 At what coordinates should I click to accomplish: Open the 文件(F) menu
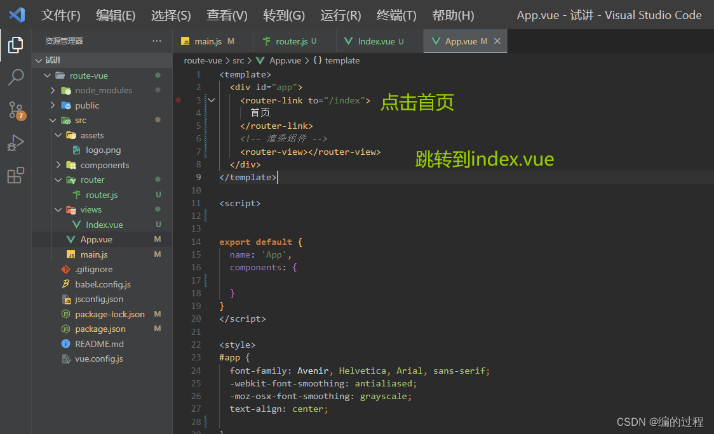[x=60, y=15]
